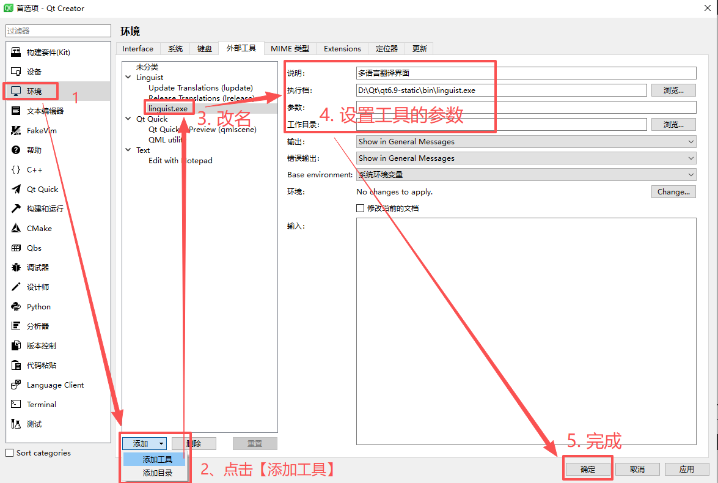The height and width of the screenshot is (483, 718).
Task: Switch to the 更新 tab
Action: point(419,48)
